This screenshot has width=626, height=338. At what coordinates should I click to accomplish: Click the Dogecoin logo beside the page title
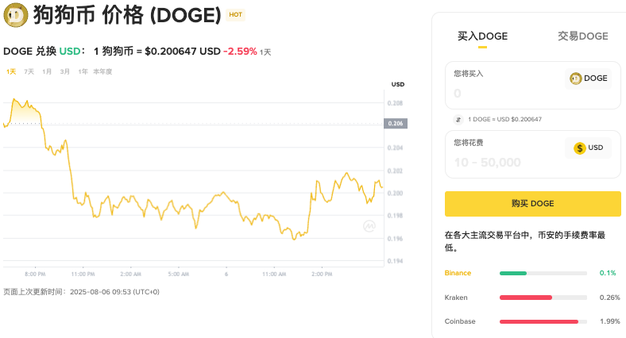pyautogui.click(x=16, y=15)
